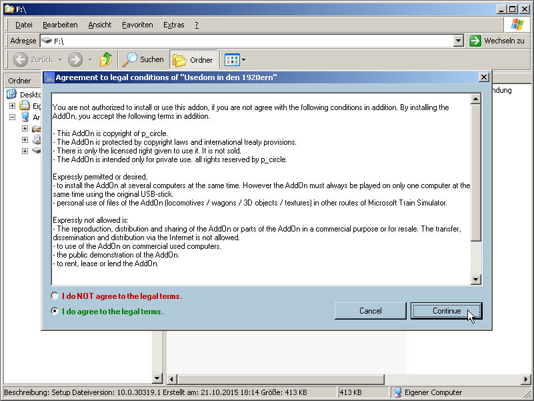Select "I do agree" radio button

pyautogui.click(x=55, y=311)
